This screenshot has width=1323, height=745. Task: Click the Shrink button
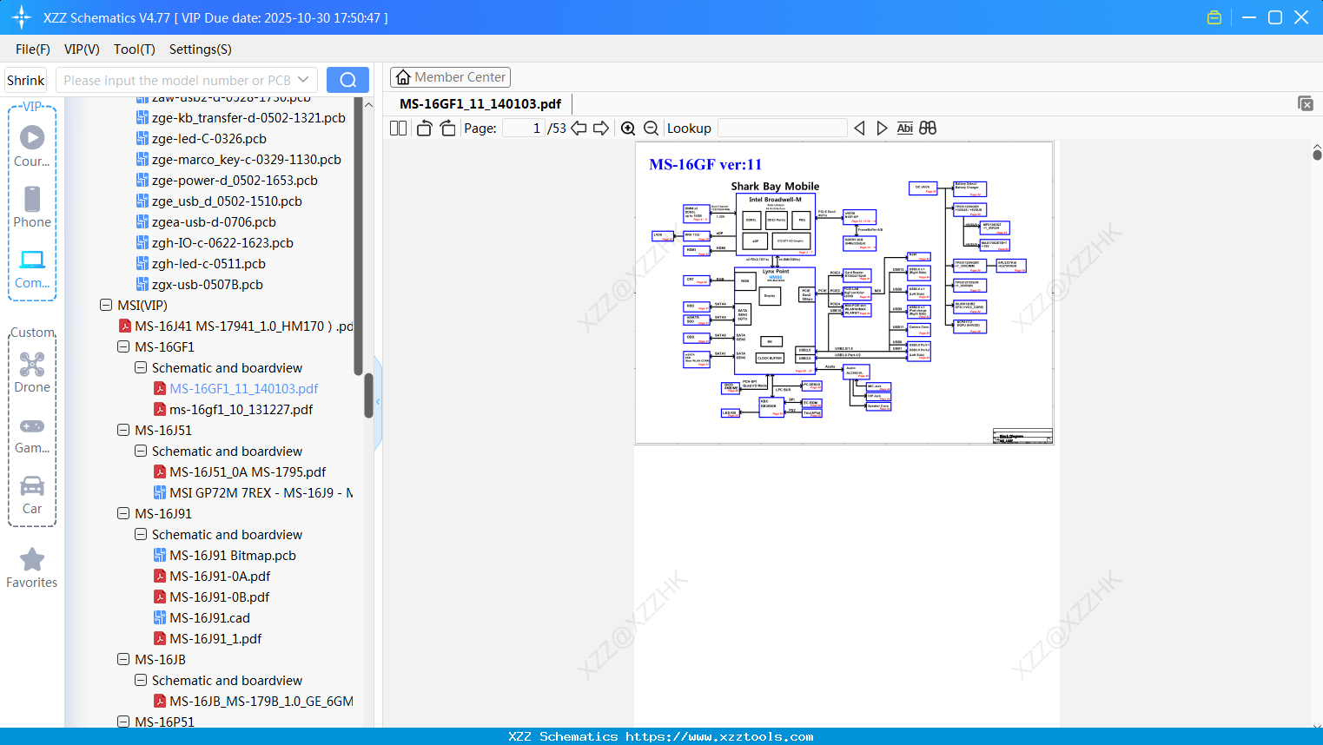click(x=25, y=80)
